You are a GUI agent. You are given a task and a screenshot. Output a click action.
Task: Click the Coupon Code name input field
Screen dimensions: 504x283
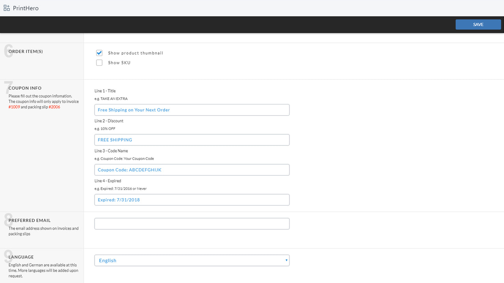192,169
